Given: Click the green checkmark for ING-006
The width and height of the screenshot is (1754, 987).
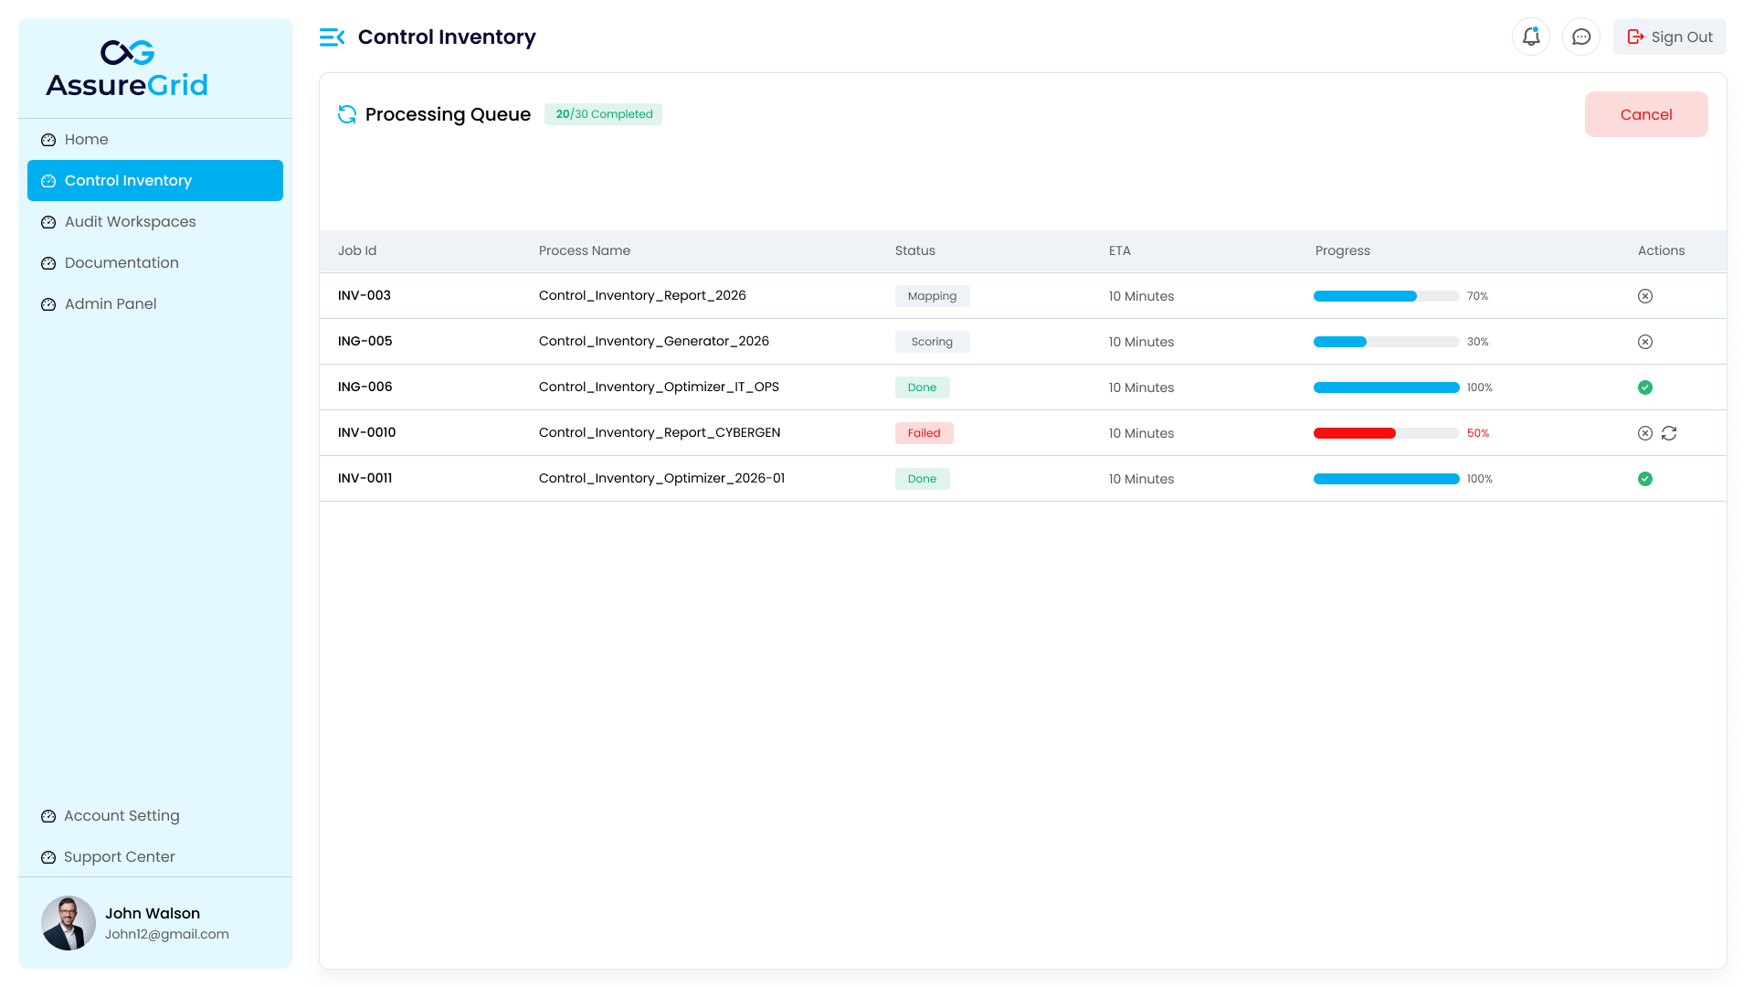Looking at the screenshot, I should 1645,387.
